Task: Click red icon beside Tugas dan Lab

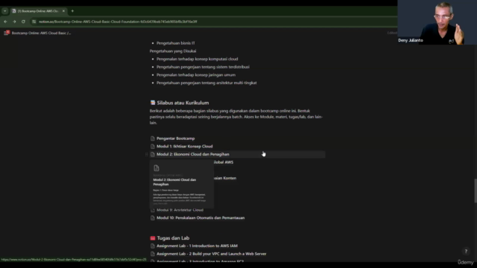Action: point(153,238)
